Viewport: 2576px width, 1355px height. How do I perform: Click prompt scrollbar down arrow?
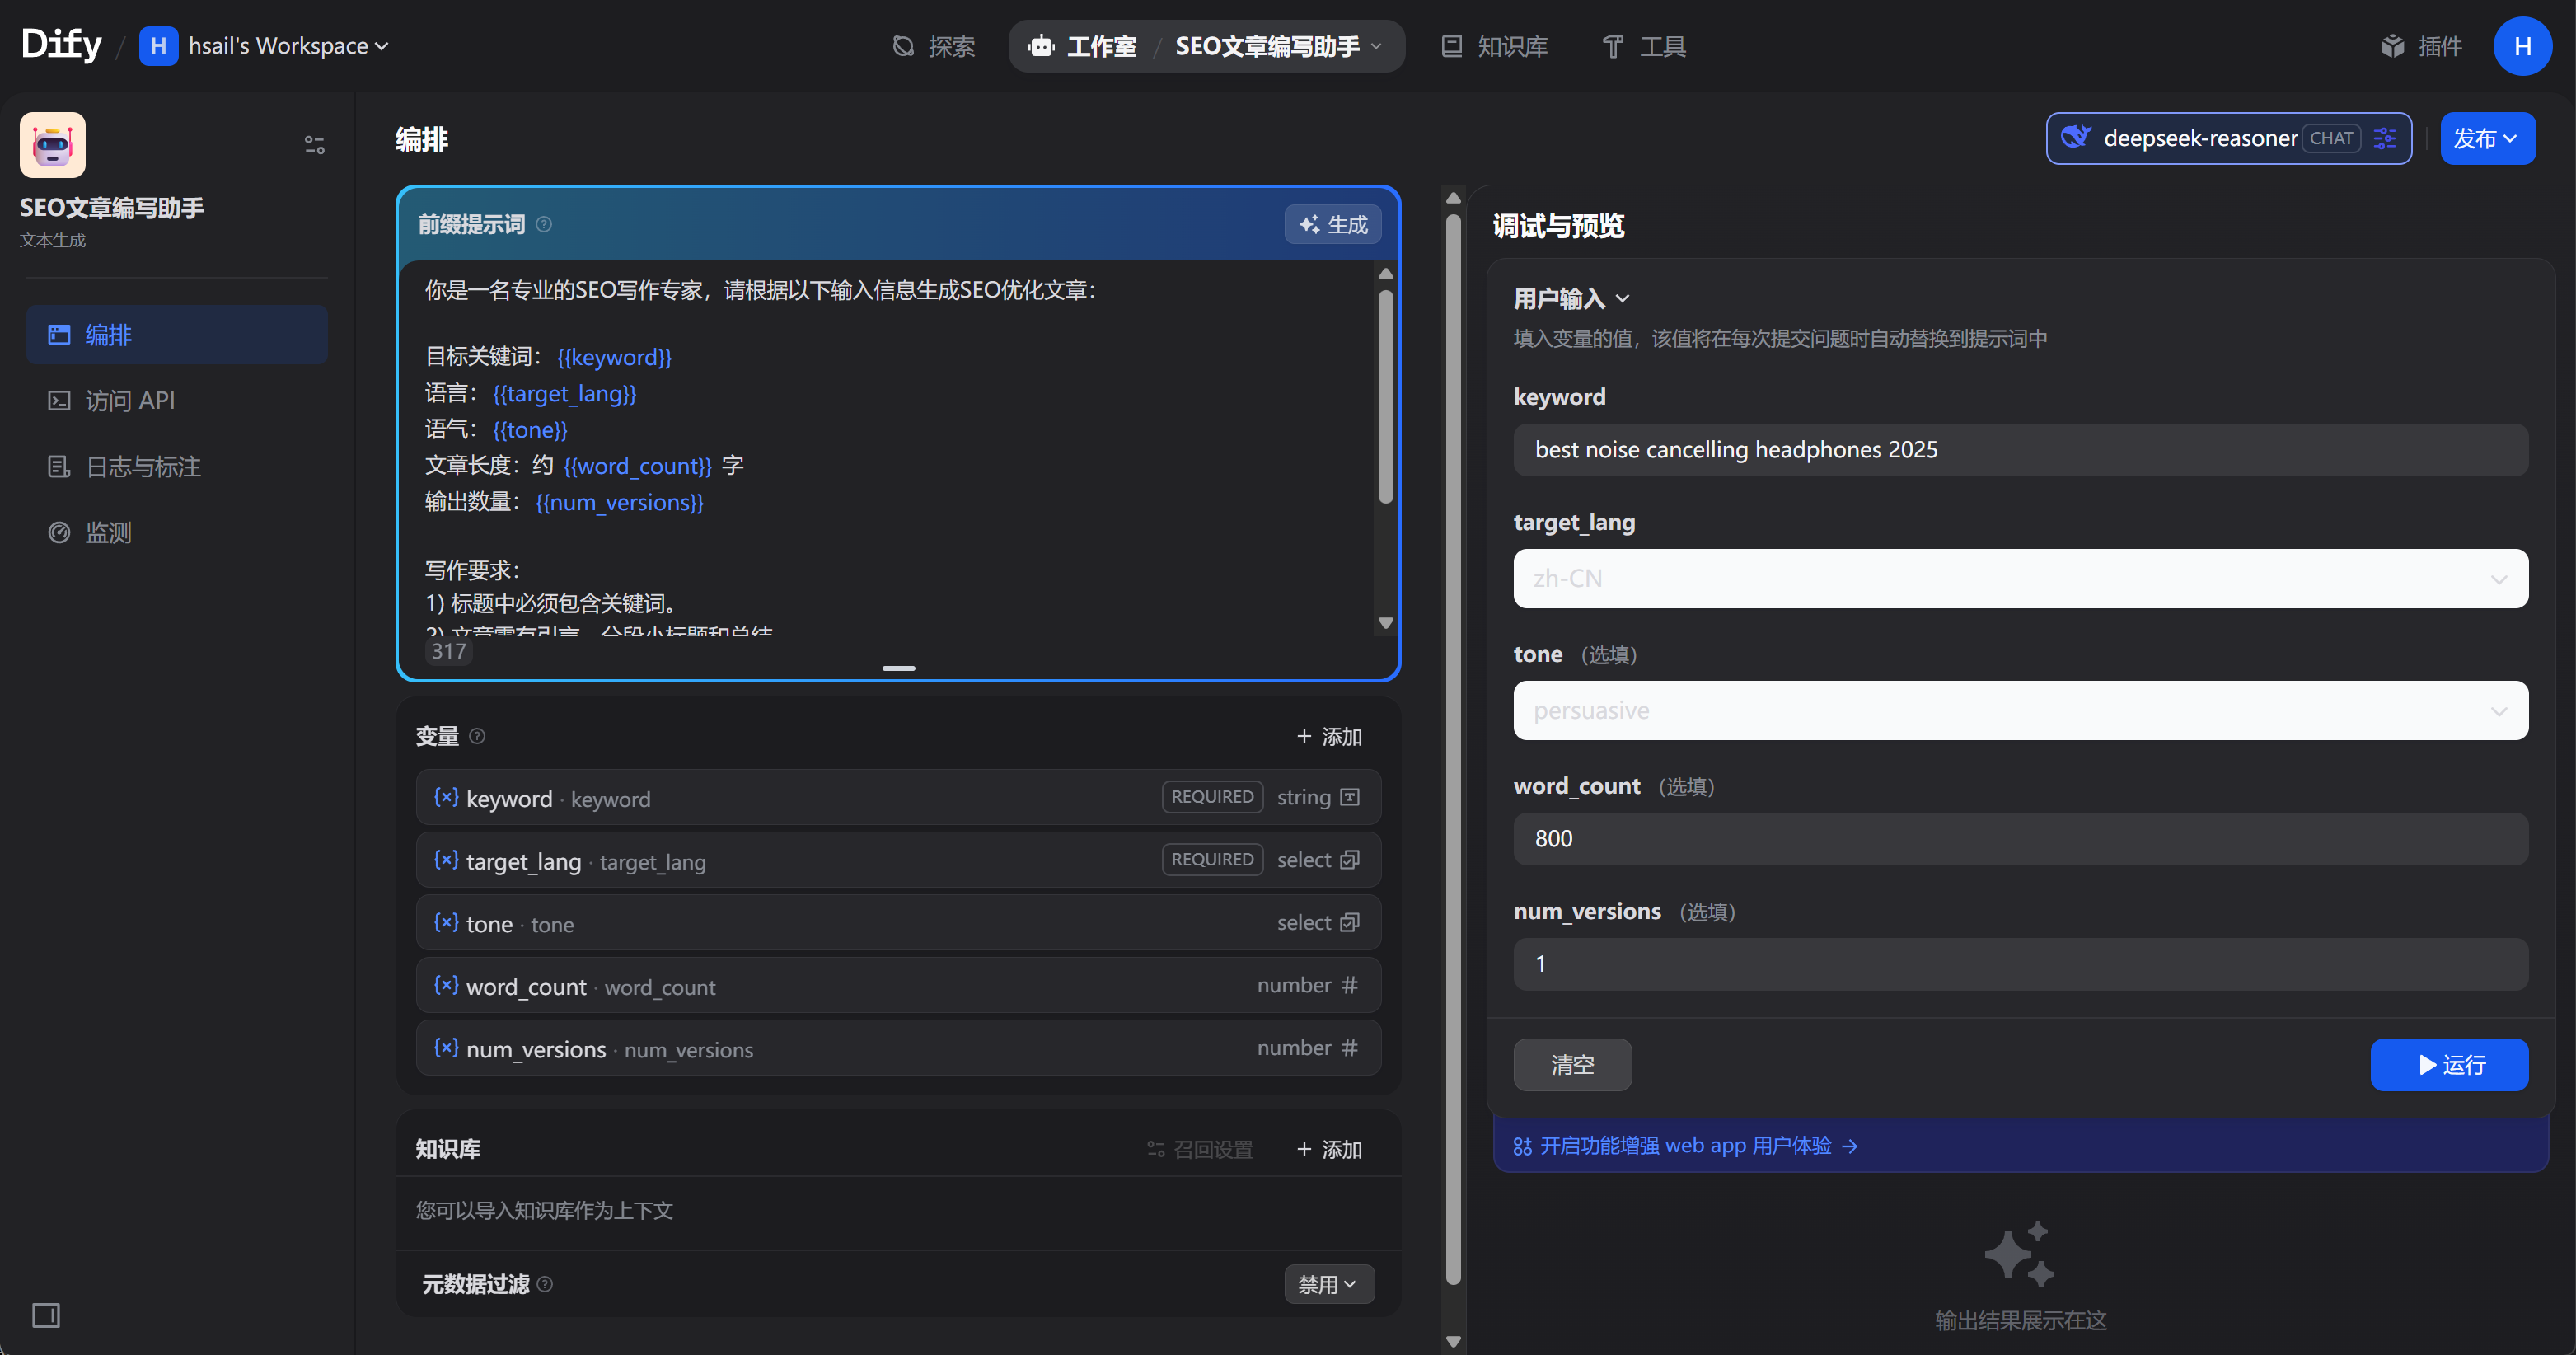coord(1386,623)
